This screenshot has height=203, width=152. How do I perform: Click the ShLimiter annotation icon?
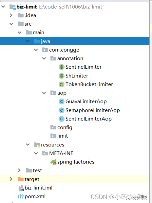pos(62,76)
